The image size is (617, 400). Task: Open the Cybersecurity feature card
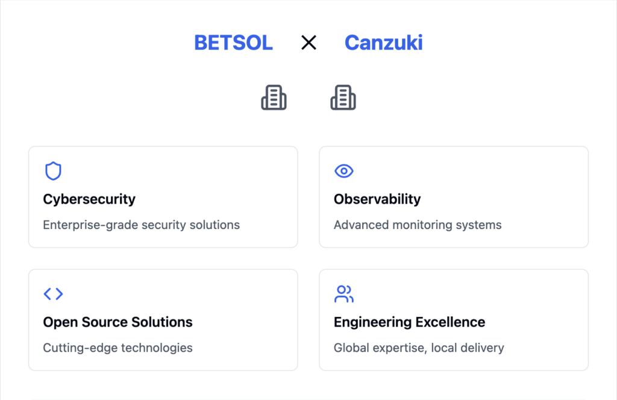coord(163,197)
